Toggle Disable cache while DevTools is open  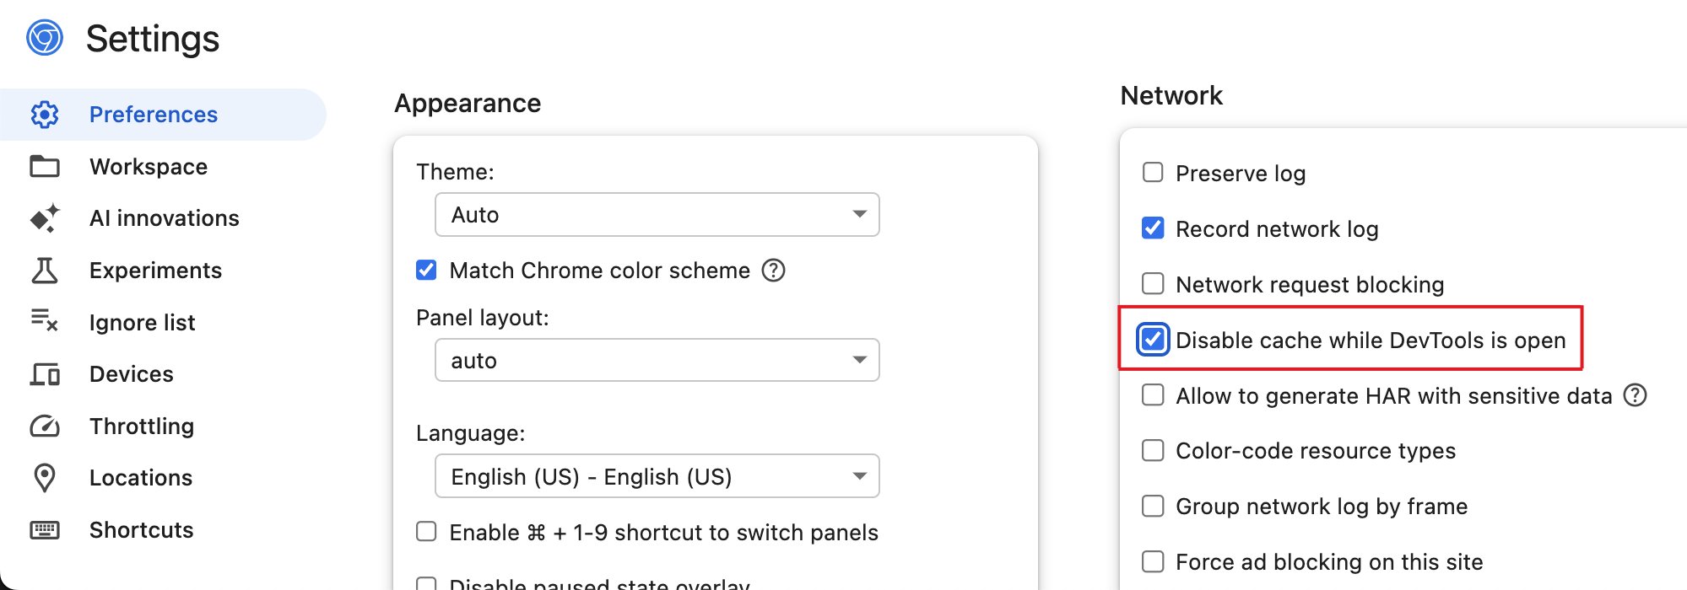coord(1153,340)
